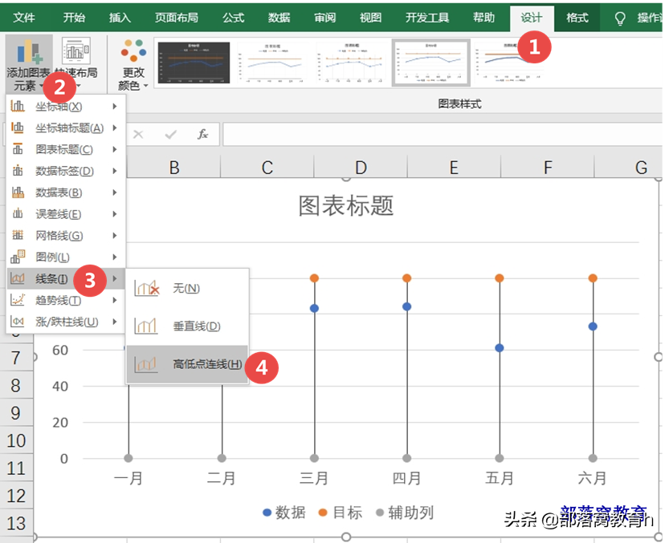Click the 目标 legend entry
Screen dimensions: 669x543
point(341,513)
